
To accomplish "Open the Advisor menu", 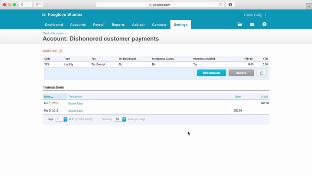I will (138, 25).
